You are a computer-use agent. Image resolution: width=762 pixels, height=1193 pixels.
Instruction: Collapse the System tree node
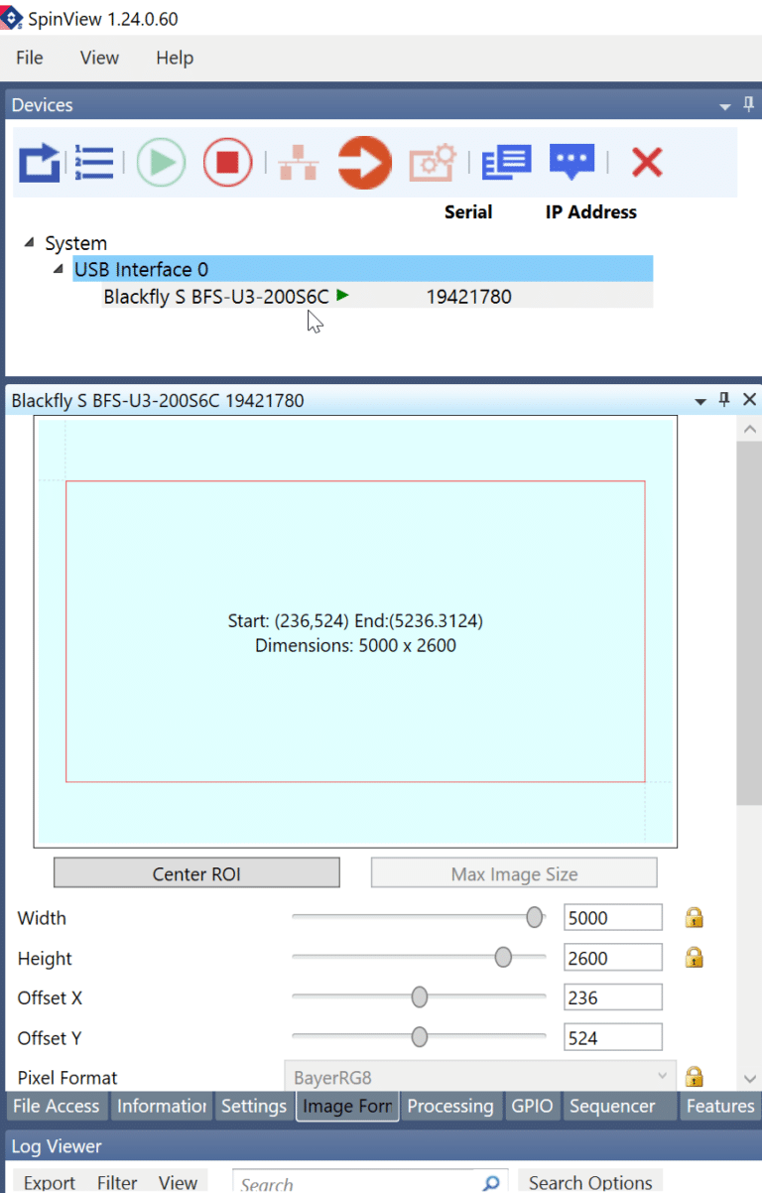click(30, 242)
